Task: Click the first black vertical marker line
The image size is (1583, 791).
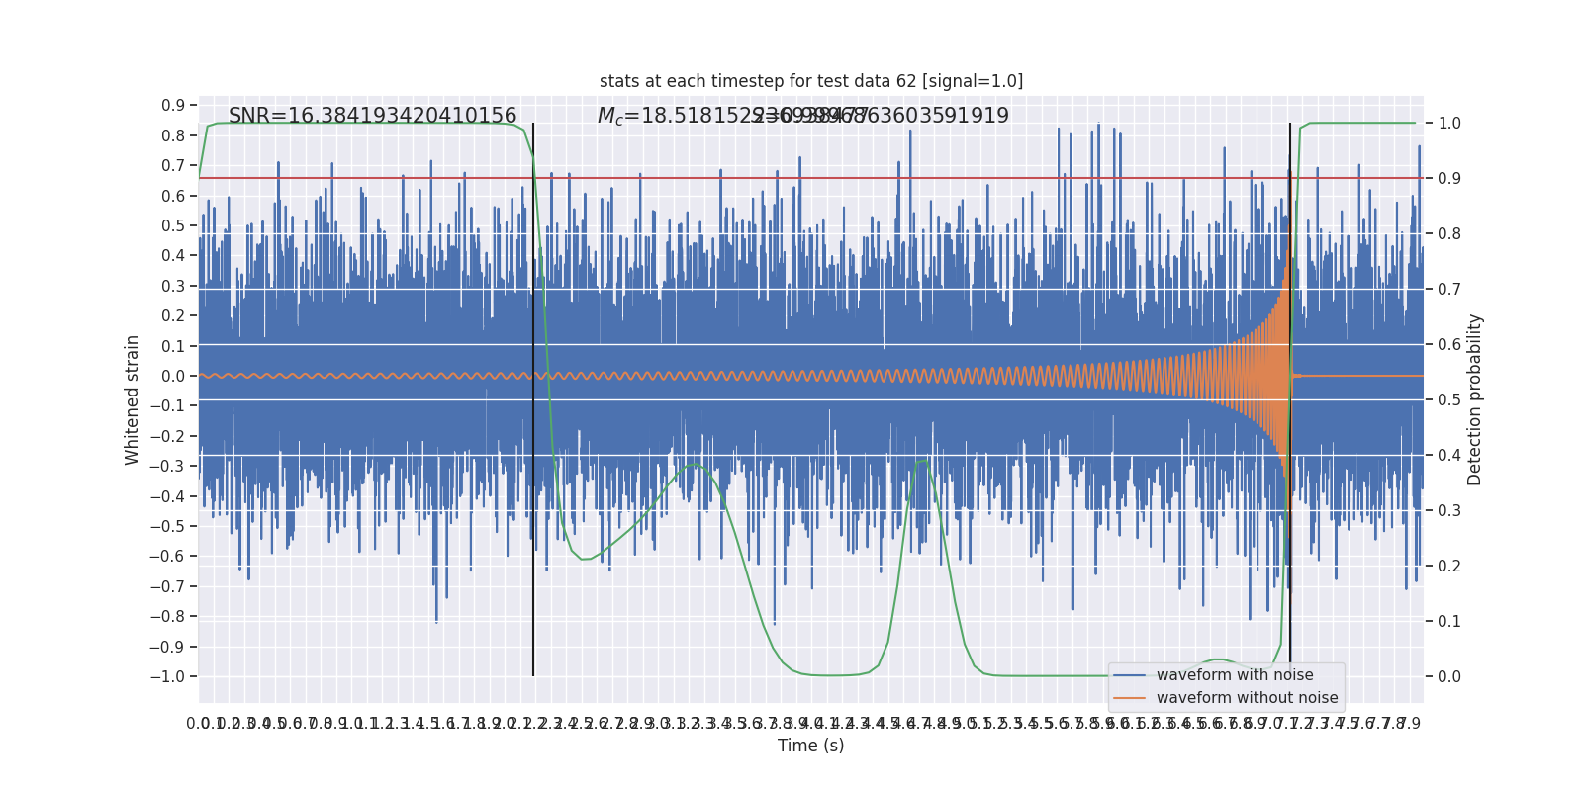Action: 533,399
